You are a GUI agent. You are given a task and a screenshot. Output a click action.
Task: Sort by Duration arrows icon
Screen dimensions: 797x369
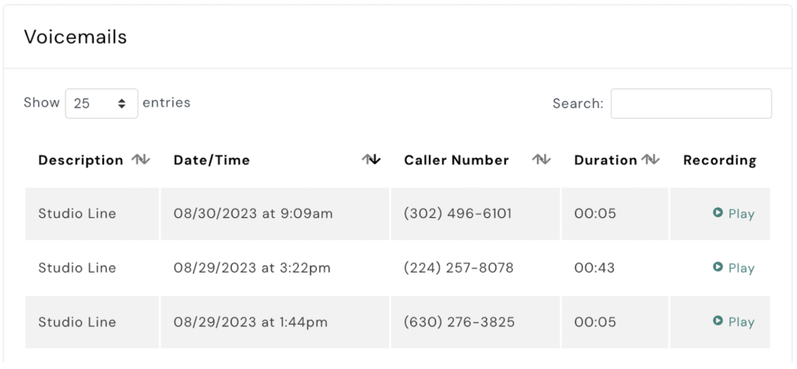click(651, 160)
